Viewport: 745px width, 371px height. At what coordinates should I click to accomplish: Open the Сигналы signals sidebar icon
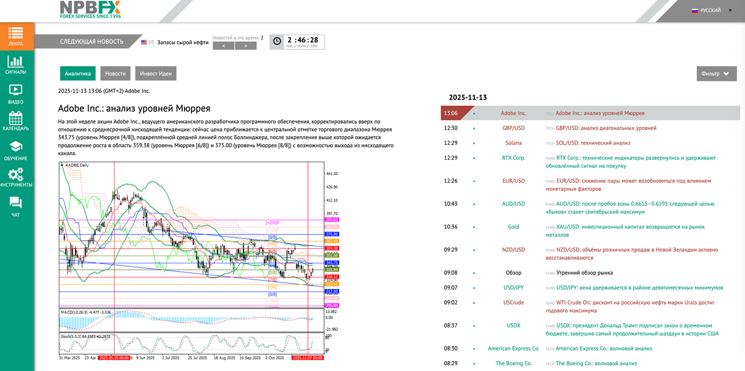tap(16, 65)
